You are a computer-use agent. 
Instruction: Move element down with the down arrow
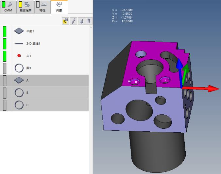tap(81, 21)
